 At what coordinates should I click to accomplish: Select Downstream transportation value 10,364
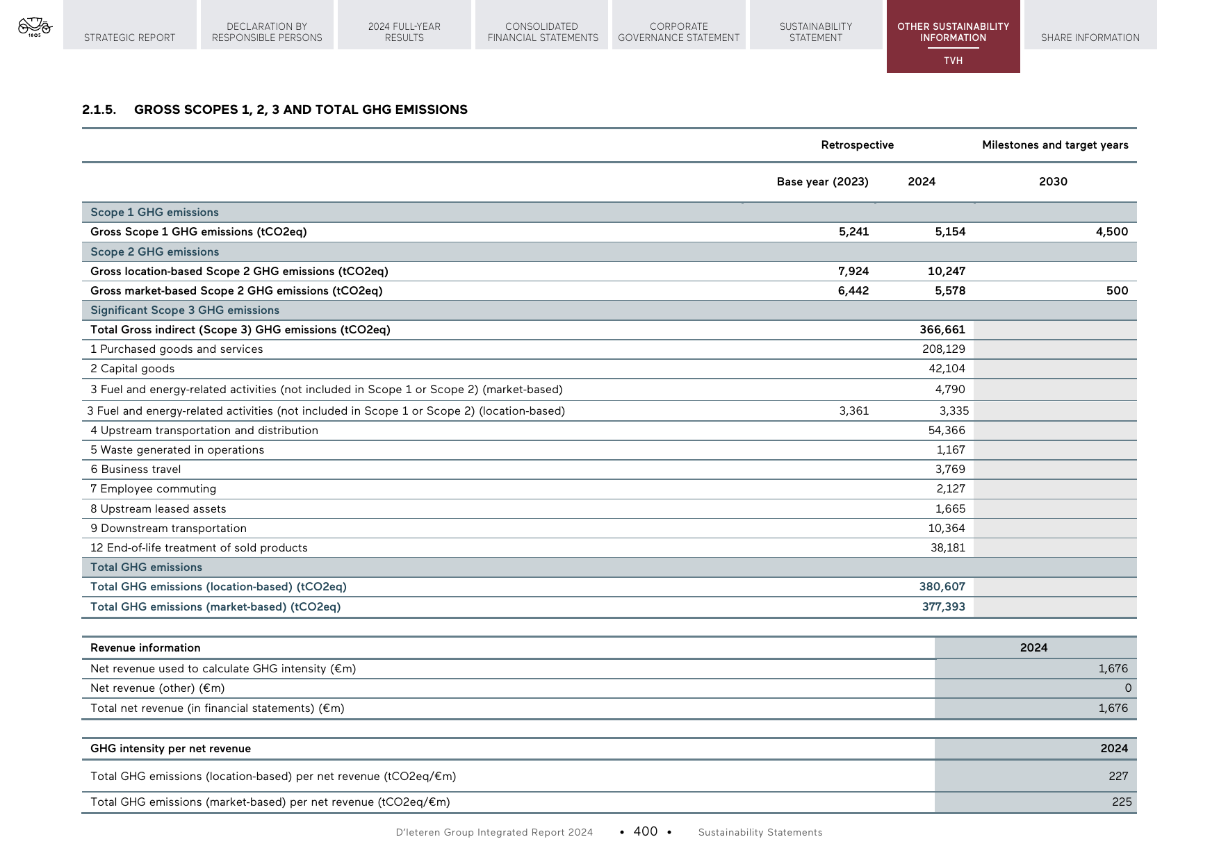click(947, 529)
